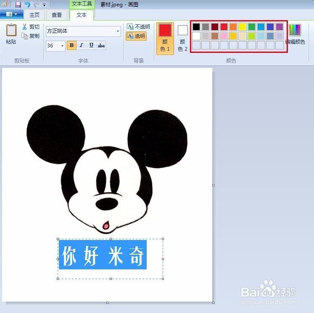Pick the turquoise blue palette swatch
This screenshot has height=313, width=314.
(x=261, y=26)
